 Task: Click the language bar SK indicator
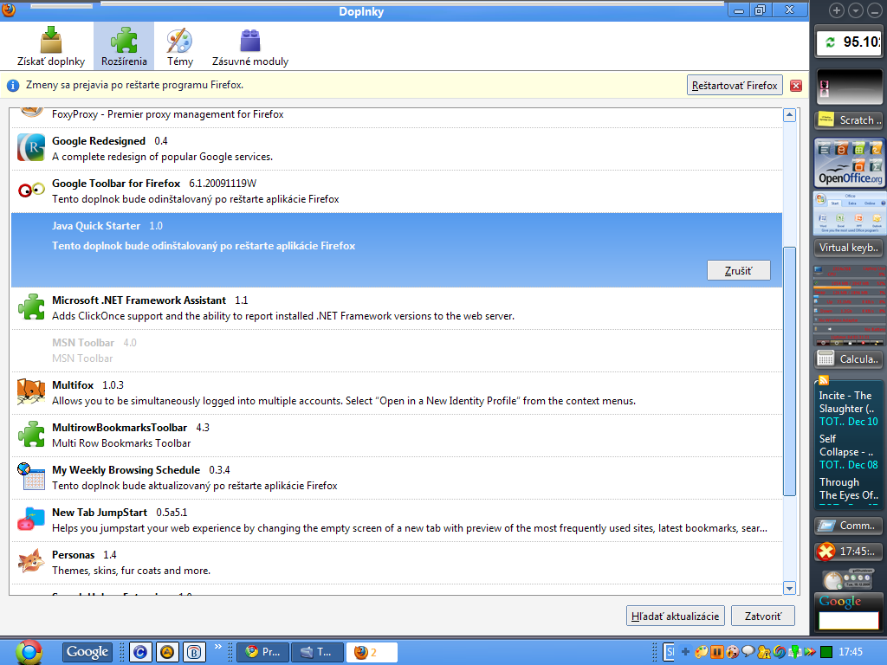(x=670, y=652)
